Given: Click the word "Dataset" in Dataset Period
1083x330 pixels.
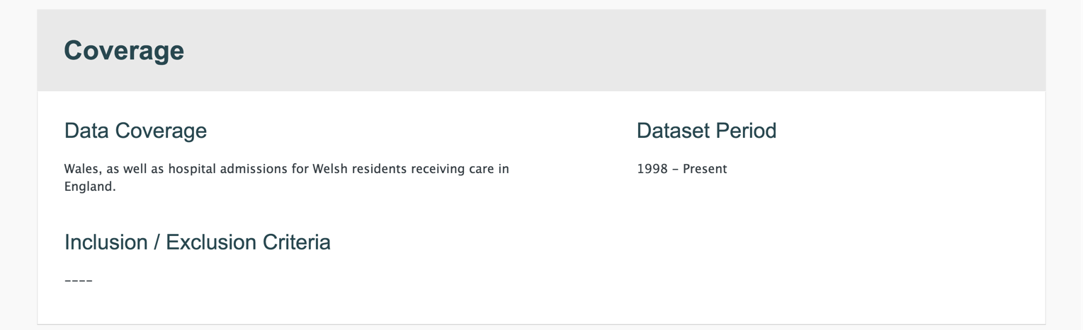Looking at the screenshot, I should [673, 131].
